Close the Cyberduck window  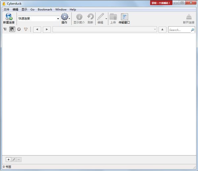pyautogui.click(x=191, y=3)
